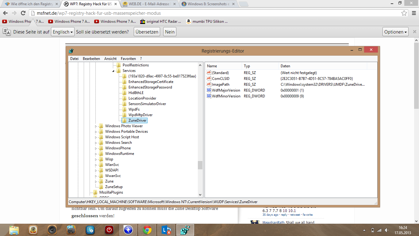Click the translate bar icon
This screenshot has height=236, width=419.
click(7, 32)
